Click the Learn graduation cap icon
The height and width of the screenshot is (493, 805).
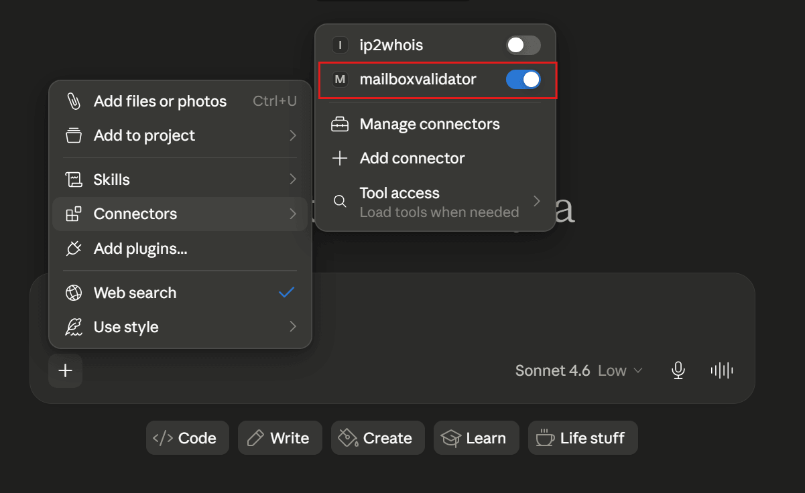[450, 438]
